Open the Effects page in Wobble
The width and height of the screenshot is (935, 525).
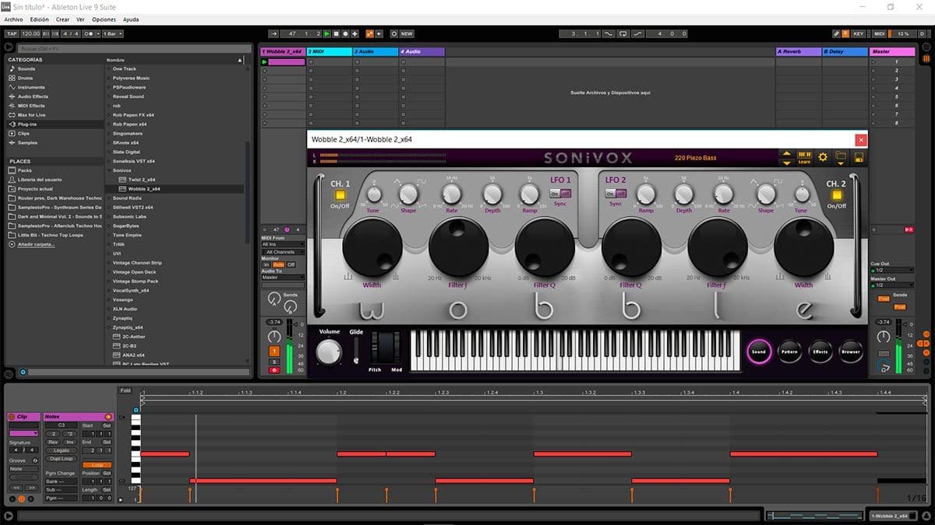[820, 352]
